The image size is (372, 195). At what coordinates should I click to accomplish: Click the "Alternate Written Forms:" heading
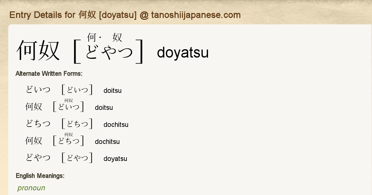coord(49,74)
